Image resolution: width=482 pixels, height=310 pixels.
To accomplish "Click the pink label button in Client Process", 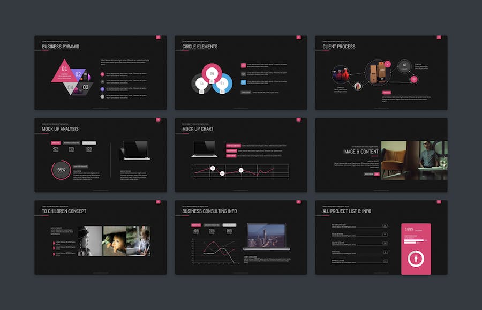I will click(x=387, y=93).
